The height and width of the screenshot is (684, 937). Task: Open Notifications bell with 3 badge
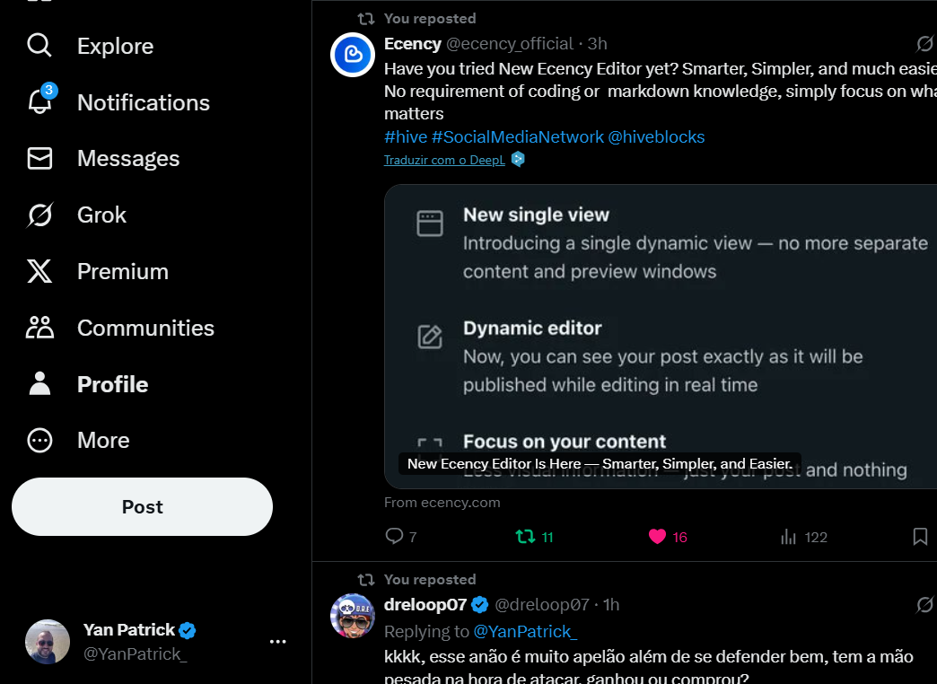[40, 101]
